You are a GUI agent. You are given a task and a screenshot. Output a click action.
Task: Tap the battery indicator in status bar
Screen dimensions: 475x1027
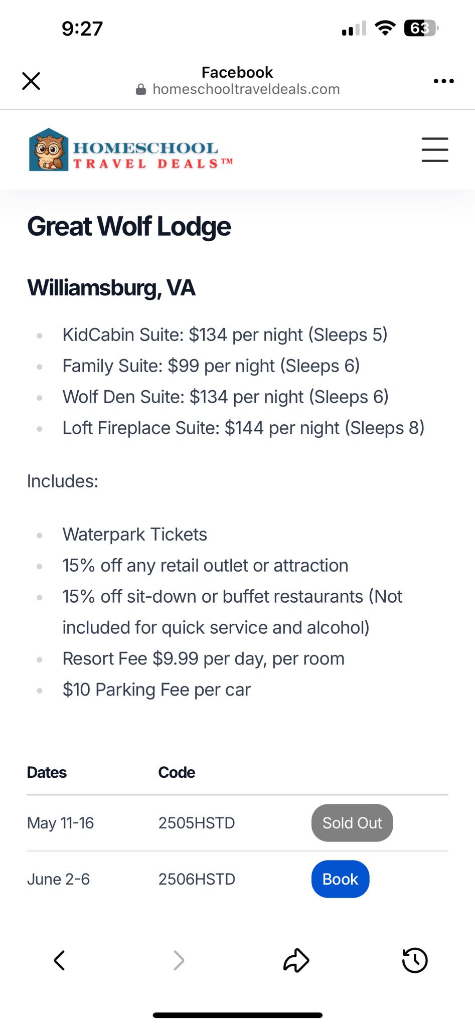(421, 28)
